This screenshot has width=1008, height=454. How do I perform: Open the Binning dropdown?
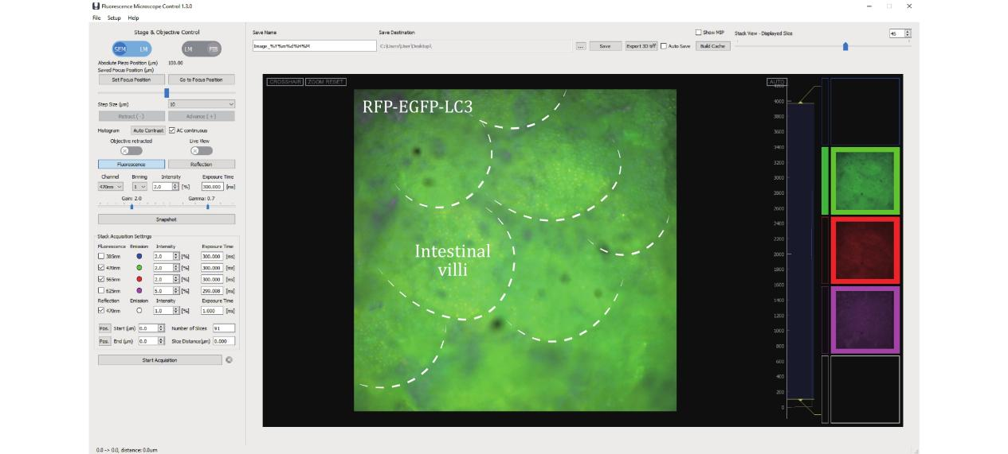(x=139, y=186)
